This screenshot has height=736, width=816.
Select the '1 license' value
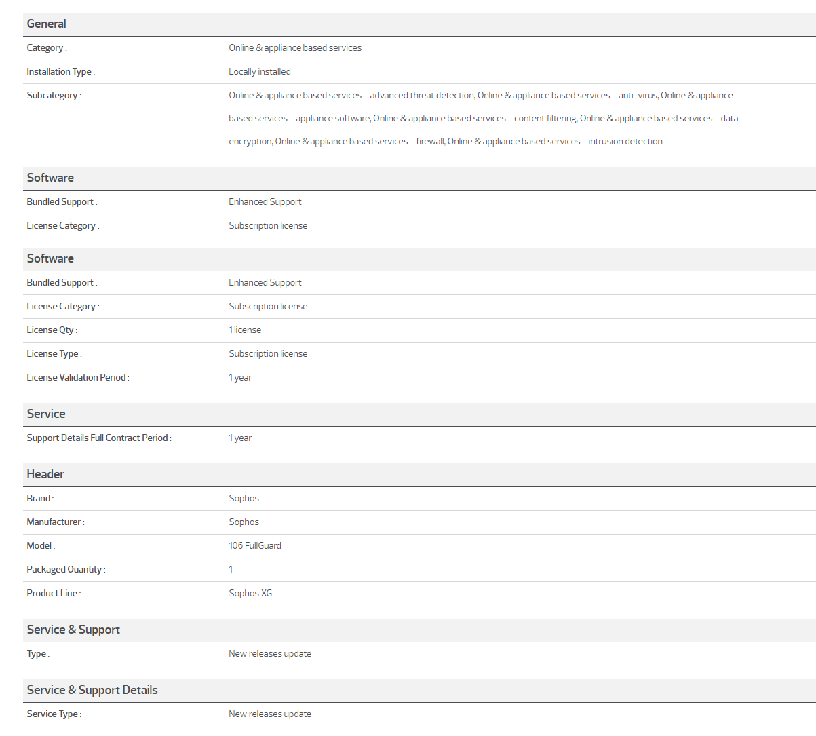click(x=245, y=330)
